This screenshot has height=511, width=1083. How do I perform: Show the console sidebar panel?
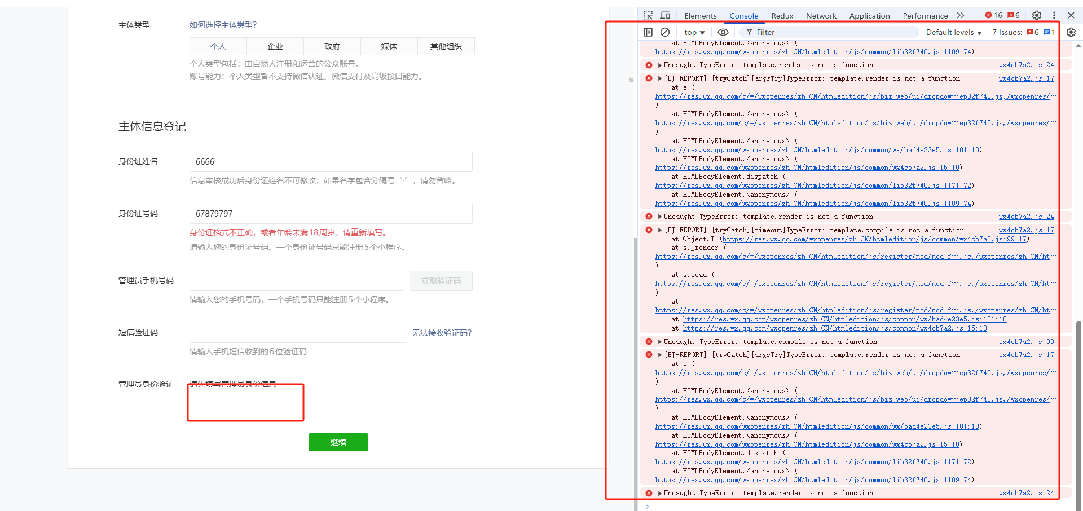coord(648,32)
